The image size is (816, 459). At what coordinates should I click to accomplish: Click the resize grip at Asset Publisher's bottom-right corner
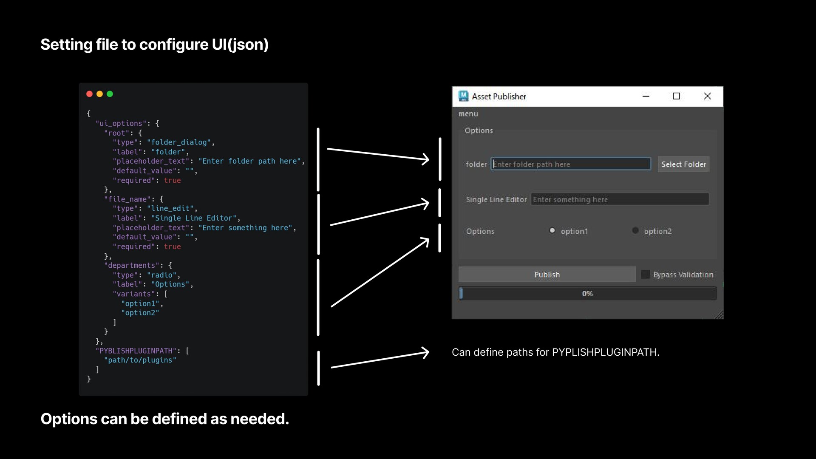(x=719, y=314)
